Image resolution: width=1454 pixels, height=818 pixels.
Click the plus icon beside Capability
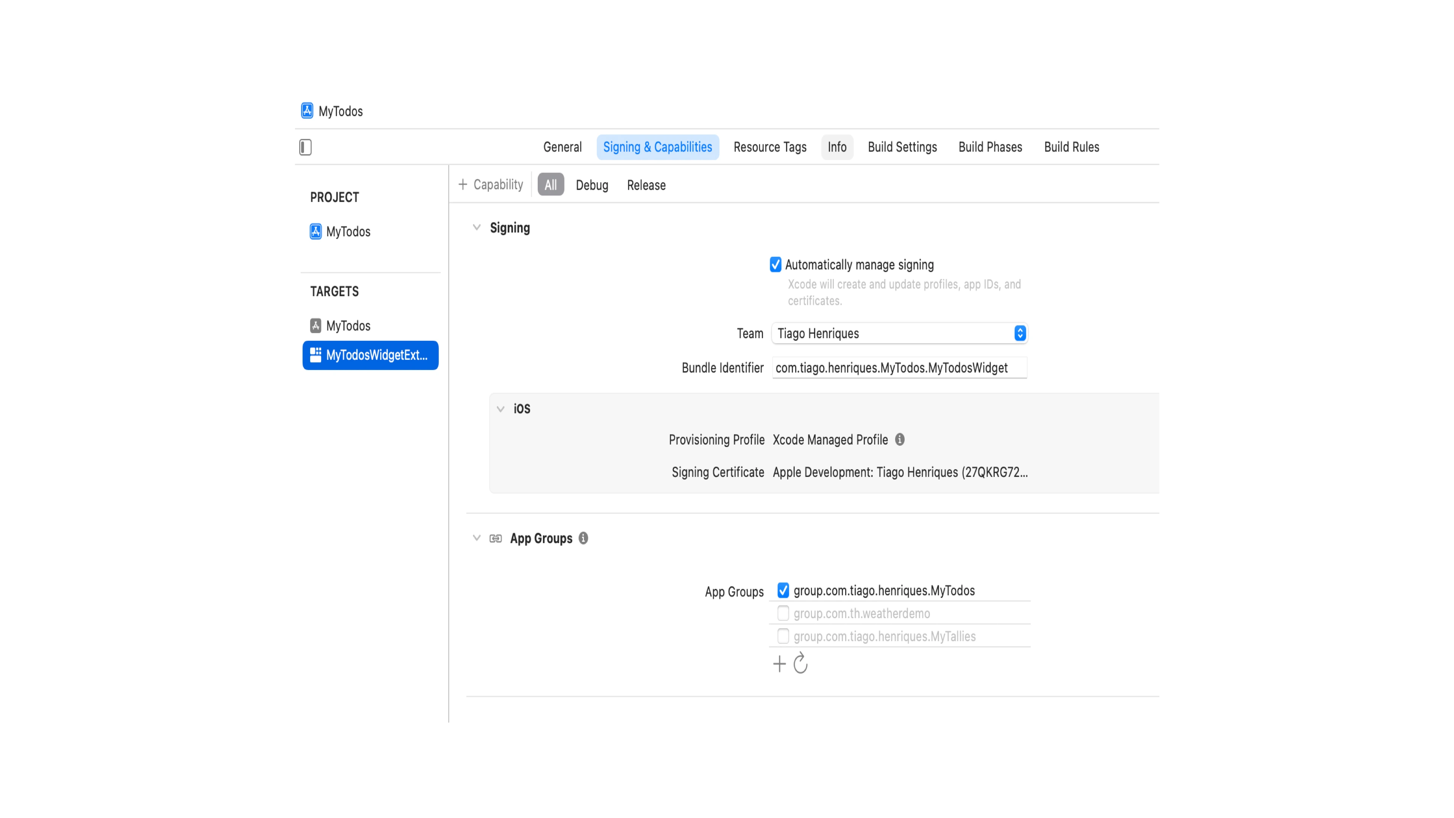tap(463, 184)
